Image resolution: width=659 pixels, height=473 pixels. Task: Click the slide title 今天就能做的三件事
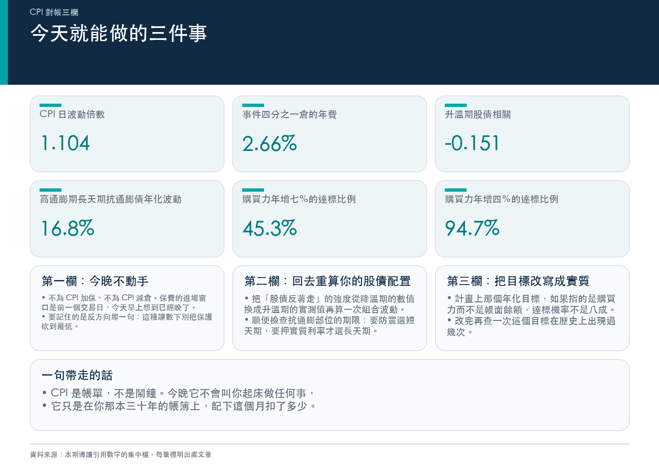point(119,33)
